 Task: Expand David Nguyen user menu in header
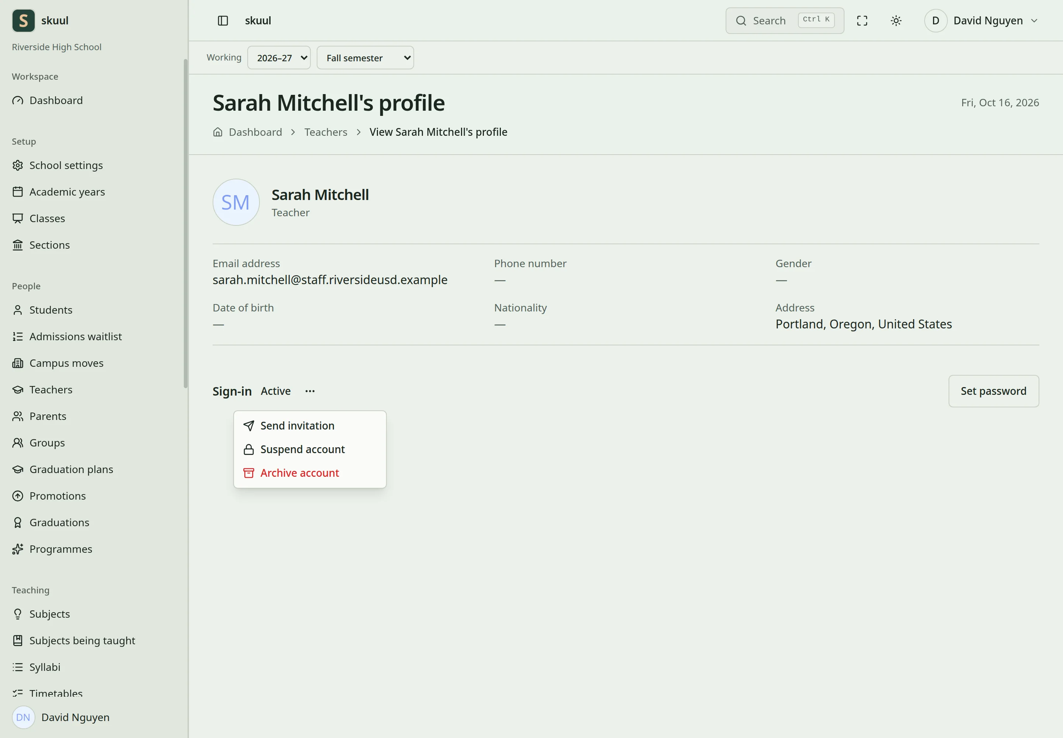point(981,21)
